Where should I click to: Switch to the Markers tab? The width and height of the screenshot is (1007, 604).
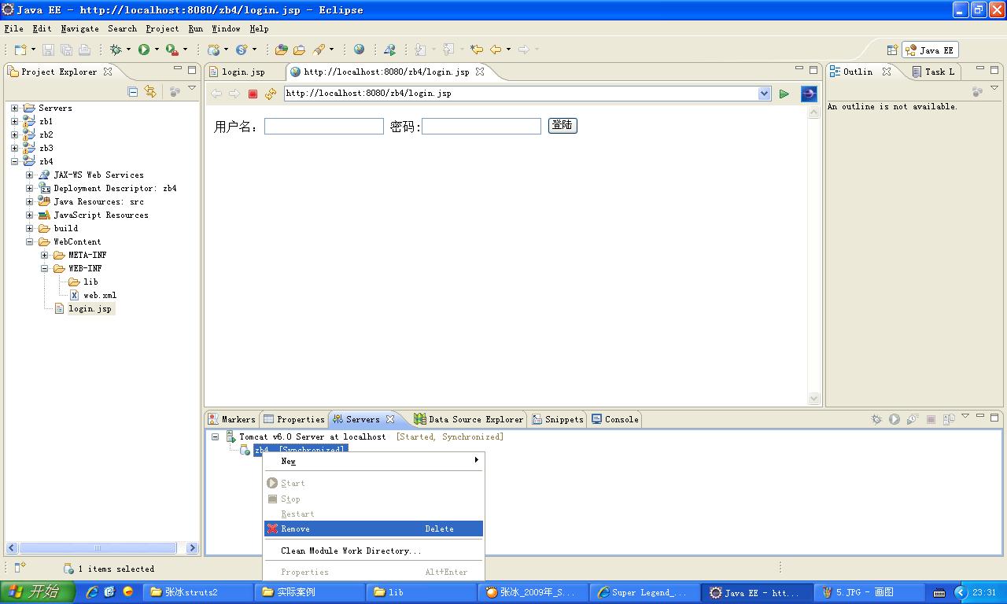click(231, 419)
